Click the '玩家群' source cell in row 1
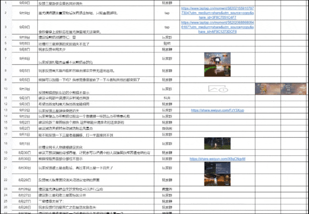Viewport: 309px width, 214px height. 167,3
